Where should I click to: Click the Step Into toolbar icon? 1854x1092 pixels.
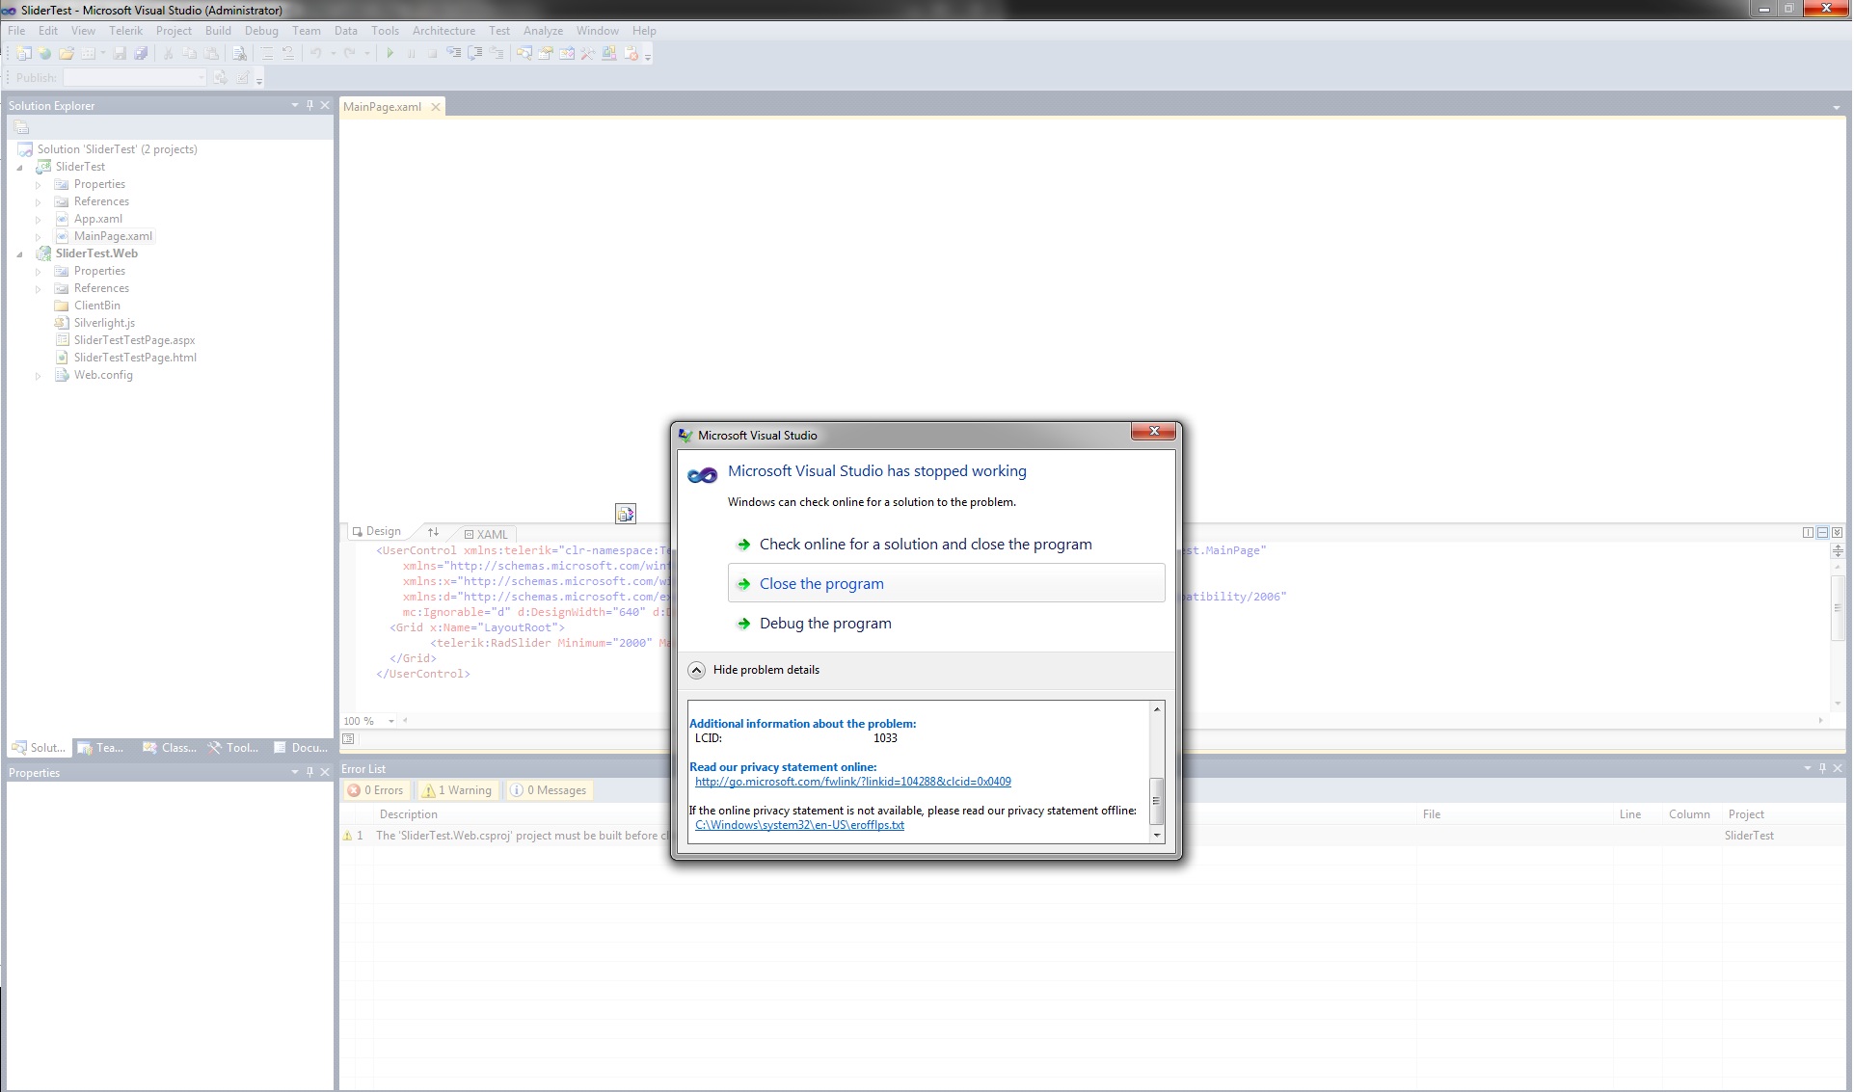point(453,54)
